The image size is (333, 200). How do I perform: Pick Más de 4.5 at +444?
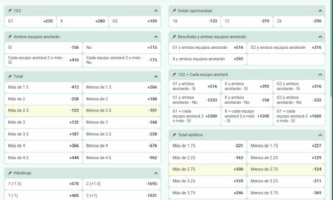[43, 158]
